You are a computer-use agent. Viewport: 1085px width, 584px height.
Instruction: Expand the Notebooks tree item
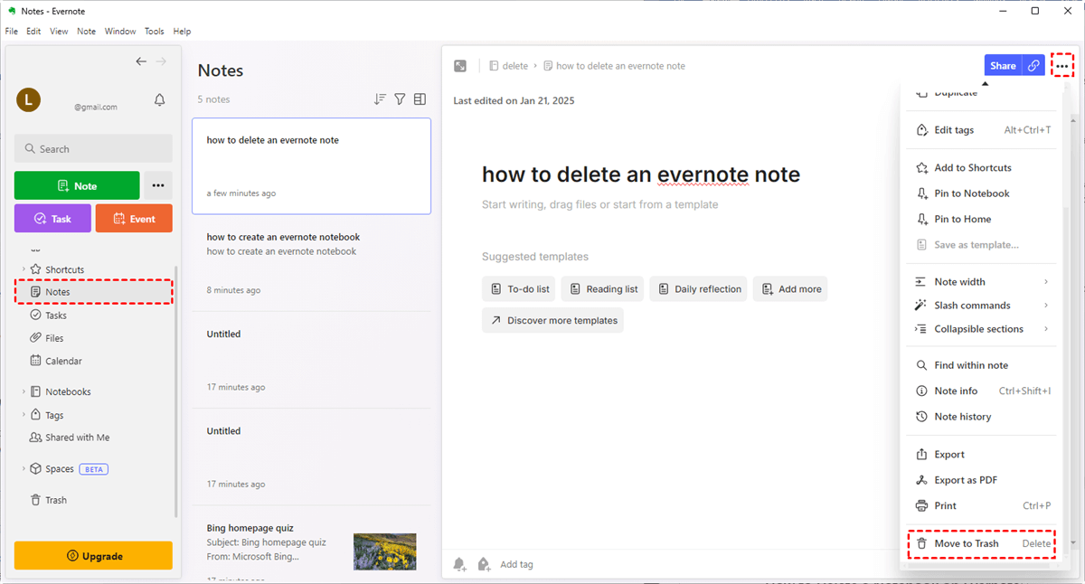[24, 391]
